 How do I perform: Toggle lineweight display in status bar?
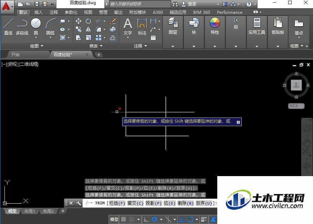pyautogui.click(x=204, y=220)
